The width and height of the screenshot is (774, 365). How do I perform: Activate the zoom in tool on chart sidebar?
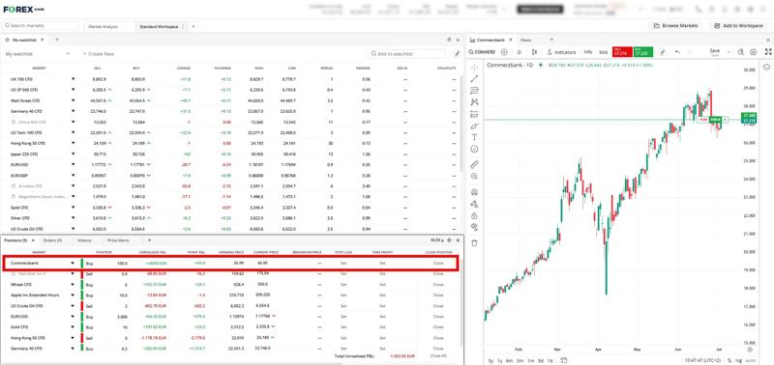click(474, 176)
